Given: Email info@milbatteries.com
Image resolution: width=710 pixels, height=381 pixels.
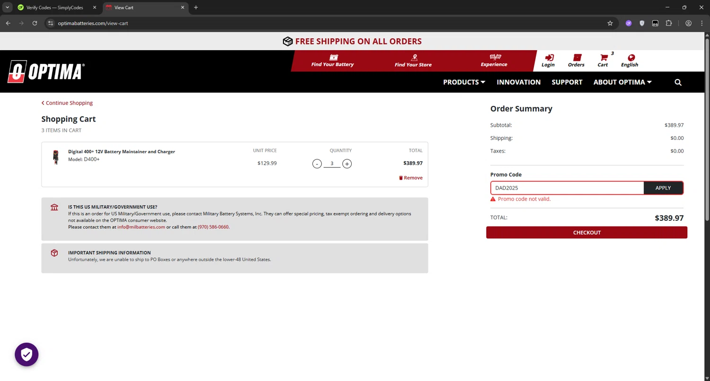Looking at the screenshot, I should click(141, 227).
